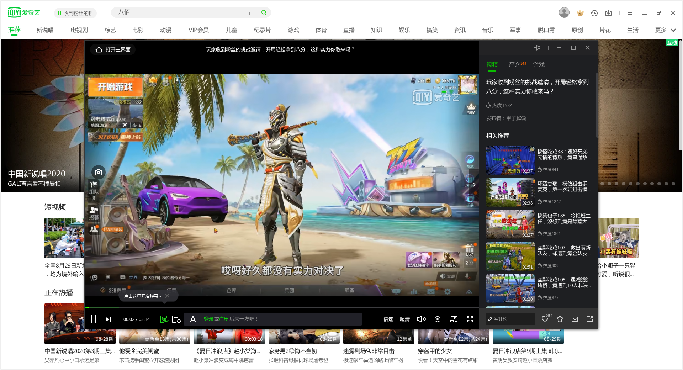Click the green search magnifier icon

click(x=264, y=12)
